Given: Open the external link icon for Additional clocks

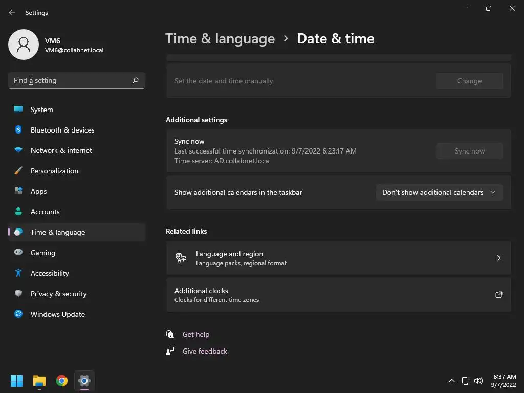Looking at the screenshot, I should [x=498, y=295].
